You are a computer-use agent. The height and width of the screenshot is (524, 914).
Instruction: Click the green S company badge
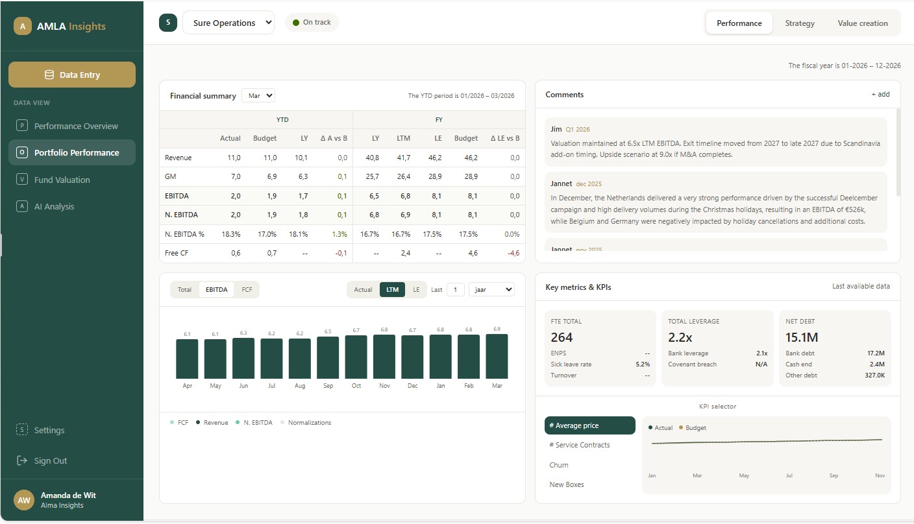(168, 23)
